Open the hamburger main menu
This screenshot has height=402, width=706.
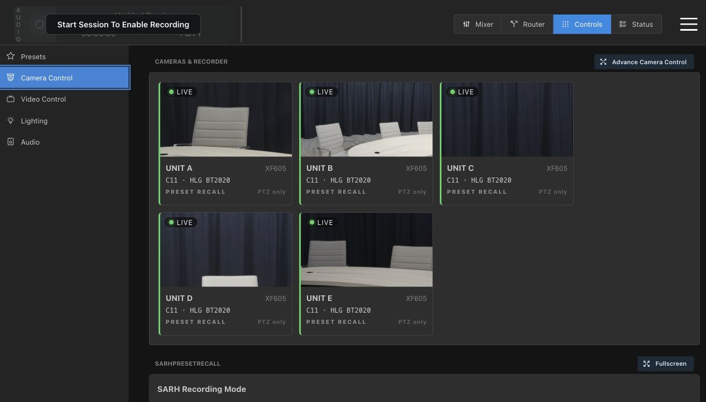(x=688, y=24)
